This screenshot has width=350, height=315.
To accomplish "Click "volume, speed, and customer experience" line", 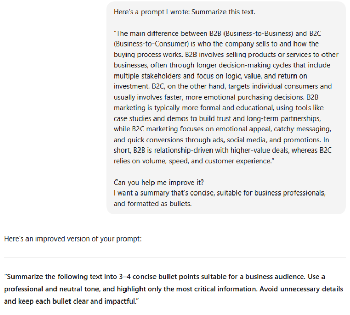I will click(x=207, y=161).
